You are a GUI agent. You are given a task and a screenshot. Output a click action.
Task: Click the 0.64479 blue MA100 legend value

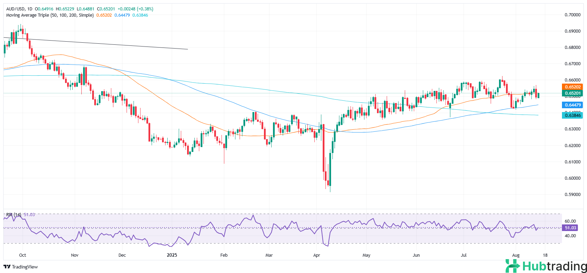click(x=122, y=15)
